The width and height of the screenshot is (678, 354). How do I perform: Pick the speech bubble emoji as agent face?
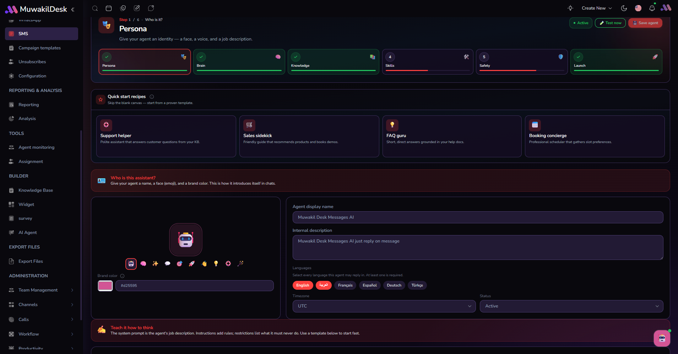click(x=168, y=263)
